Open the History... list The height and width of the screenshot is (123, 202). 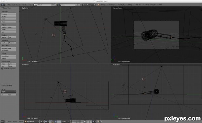coord(8,58)
